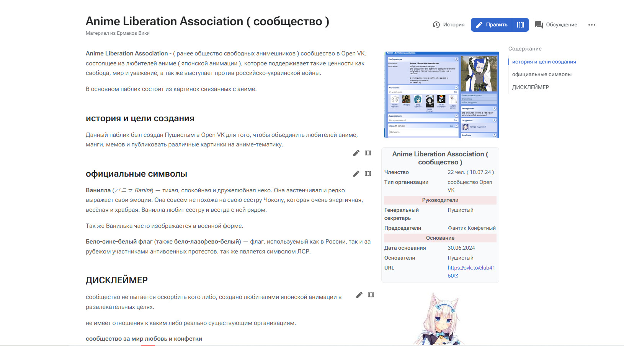Click сообщество за мир любовь и конфетки
The width and height of the screenshot is (624, 346).
coord(144,339)
